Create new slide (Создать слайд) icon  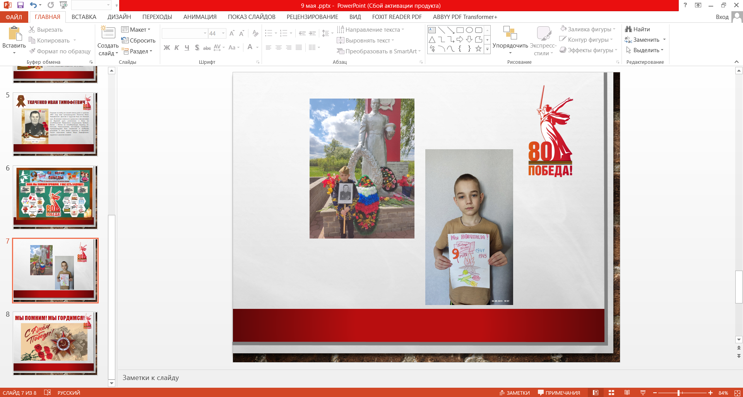[108, 33]
